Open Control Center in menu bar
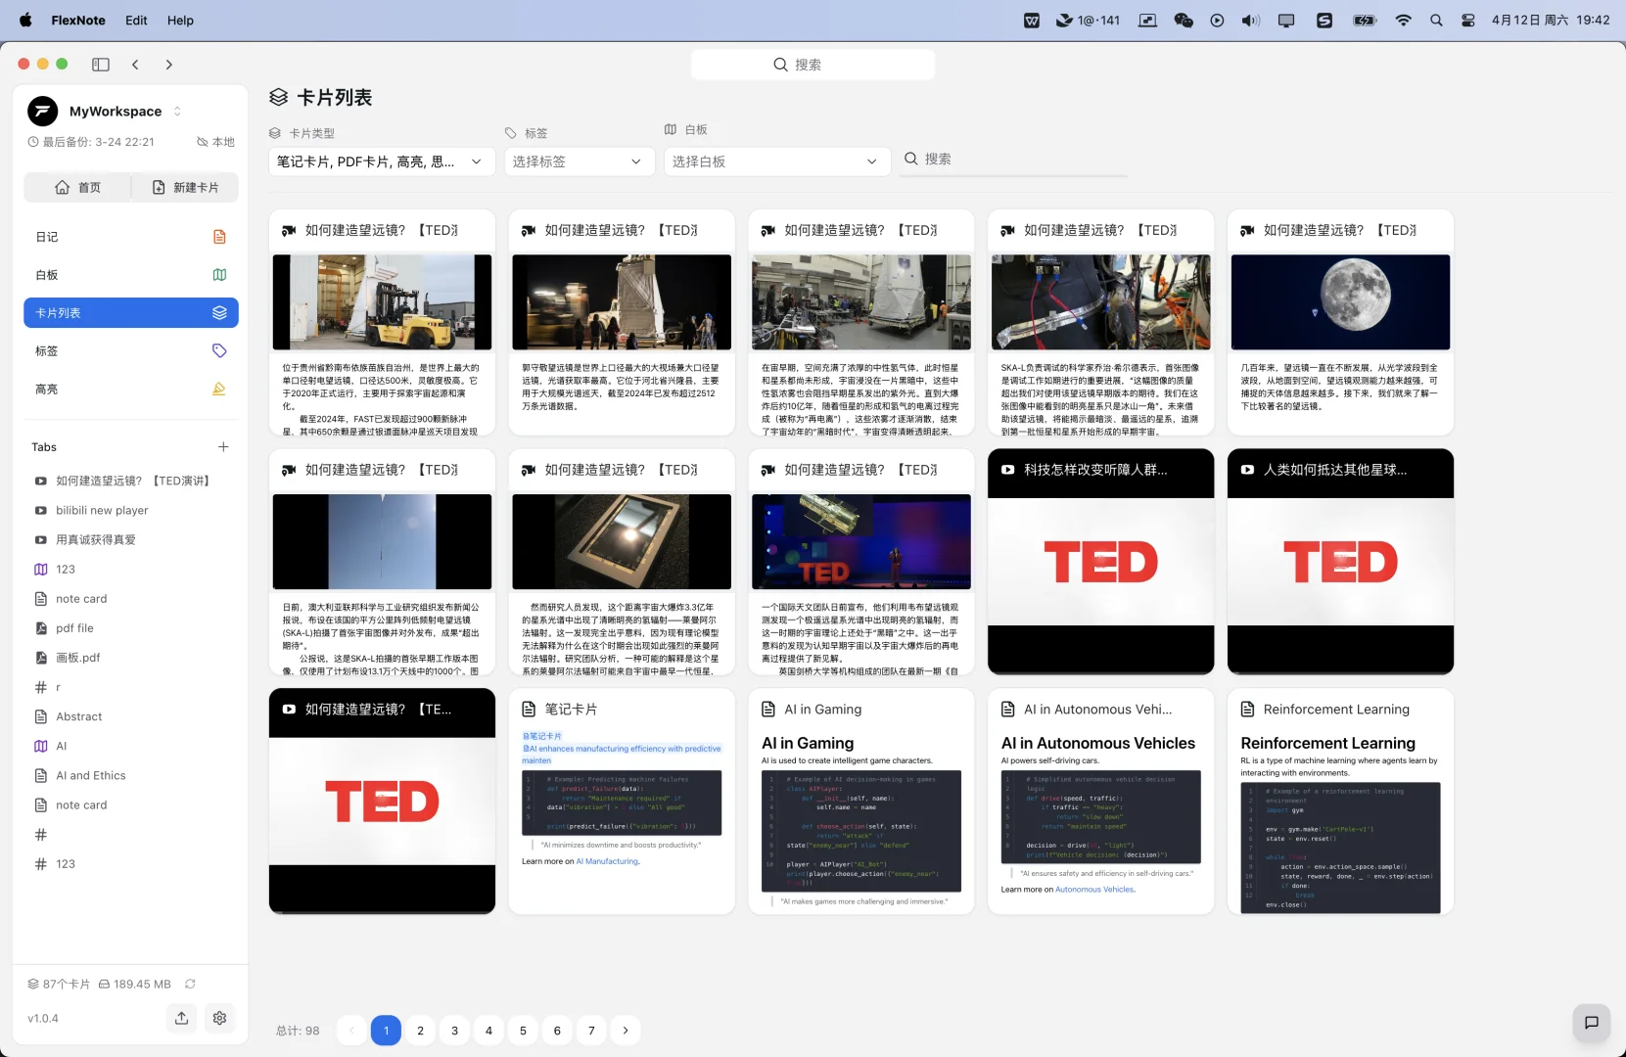 tap(1468, 20)
